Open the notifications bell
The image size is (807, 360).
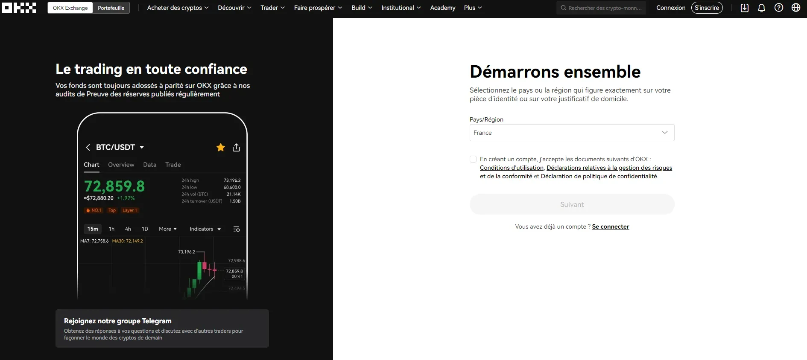coord(761,8)
